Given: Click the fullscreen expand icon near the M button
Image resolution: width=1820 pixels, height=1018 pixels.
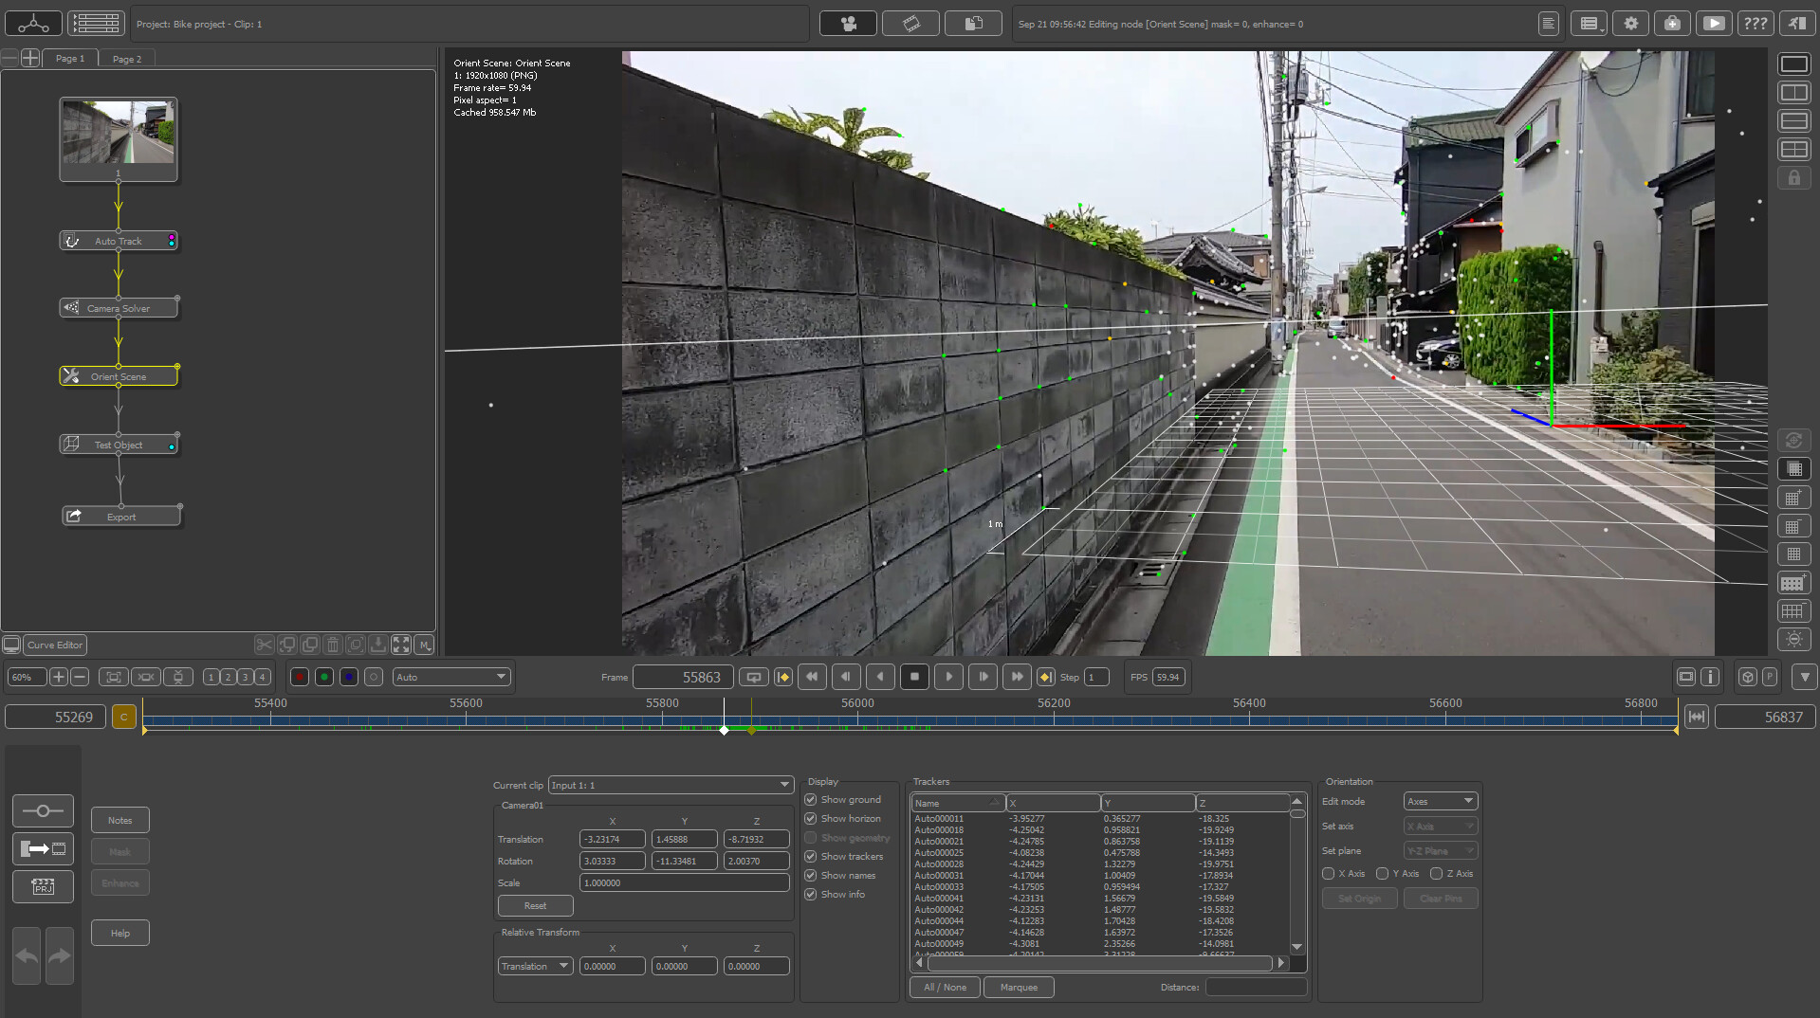Looking at the screenshot, I should click(x=401, y=645).
